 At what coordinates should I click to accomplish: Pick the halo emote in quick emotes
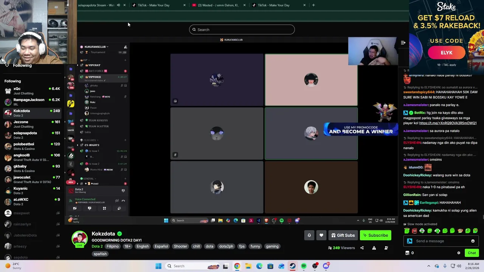point(407,230)
